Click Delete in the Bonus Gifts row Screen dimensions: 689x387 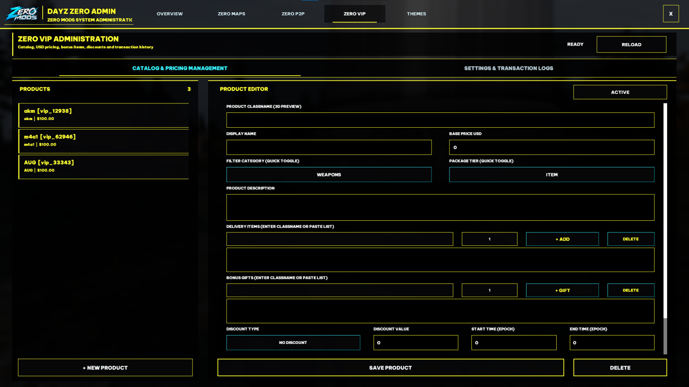[631, 290]
